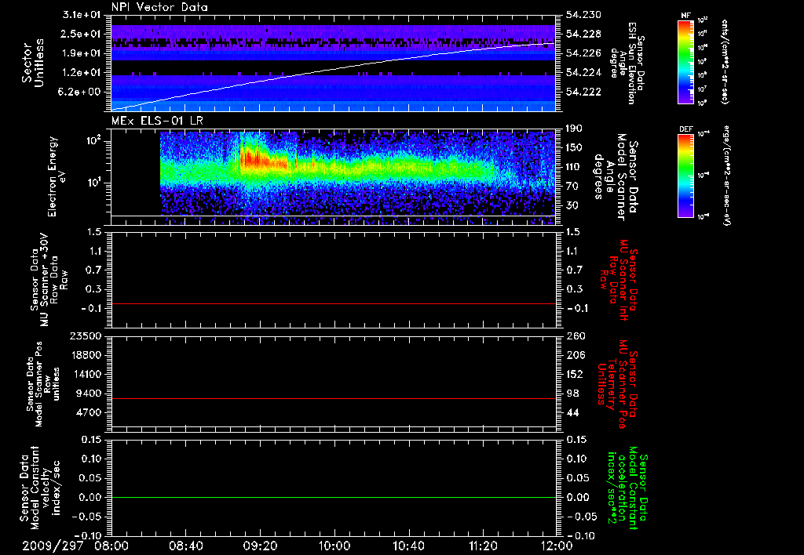804x555 pixels.
Task: Click the 11:20 time axis label
Action: tap(483, 546)
